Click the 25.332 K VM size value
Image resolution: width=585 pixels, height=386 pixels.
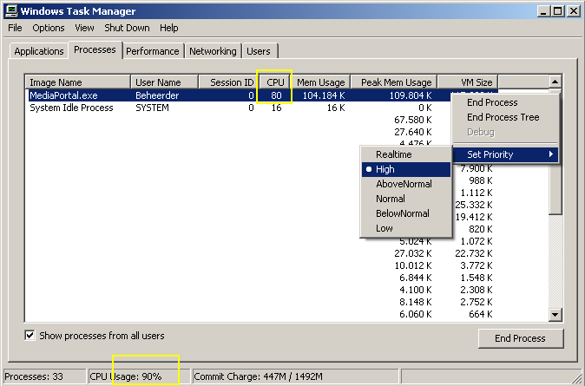pos(474,205)
